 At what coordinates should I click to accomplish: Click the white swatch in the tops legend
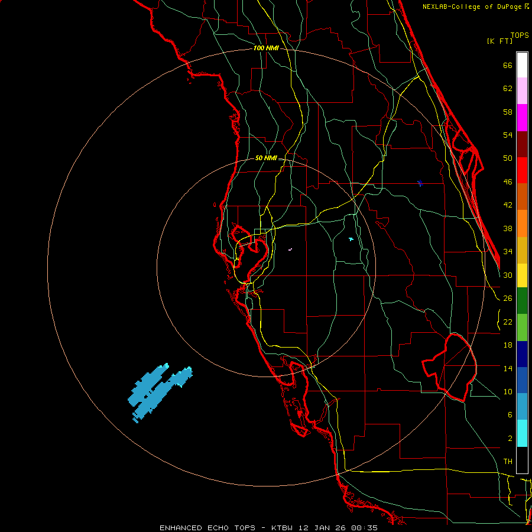click(522, 65)
